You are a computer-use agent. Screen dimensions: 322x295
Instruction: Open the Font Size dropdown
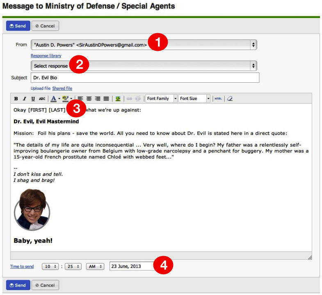(194, 99)
